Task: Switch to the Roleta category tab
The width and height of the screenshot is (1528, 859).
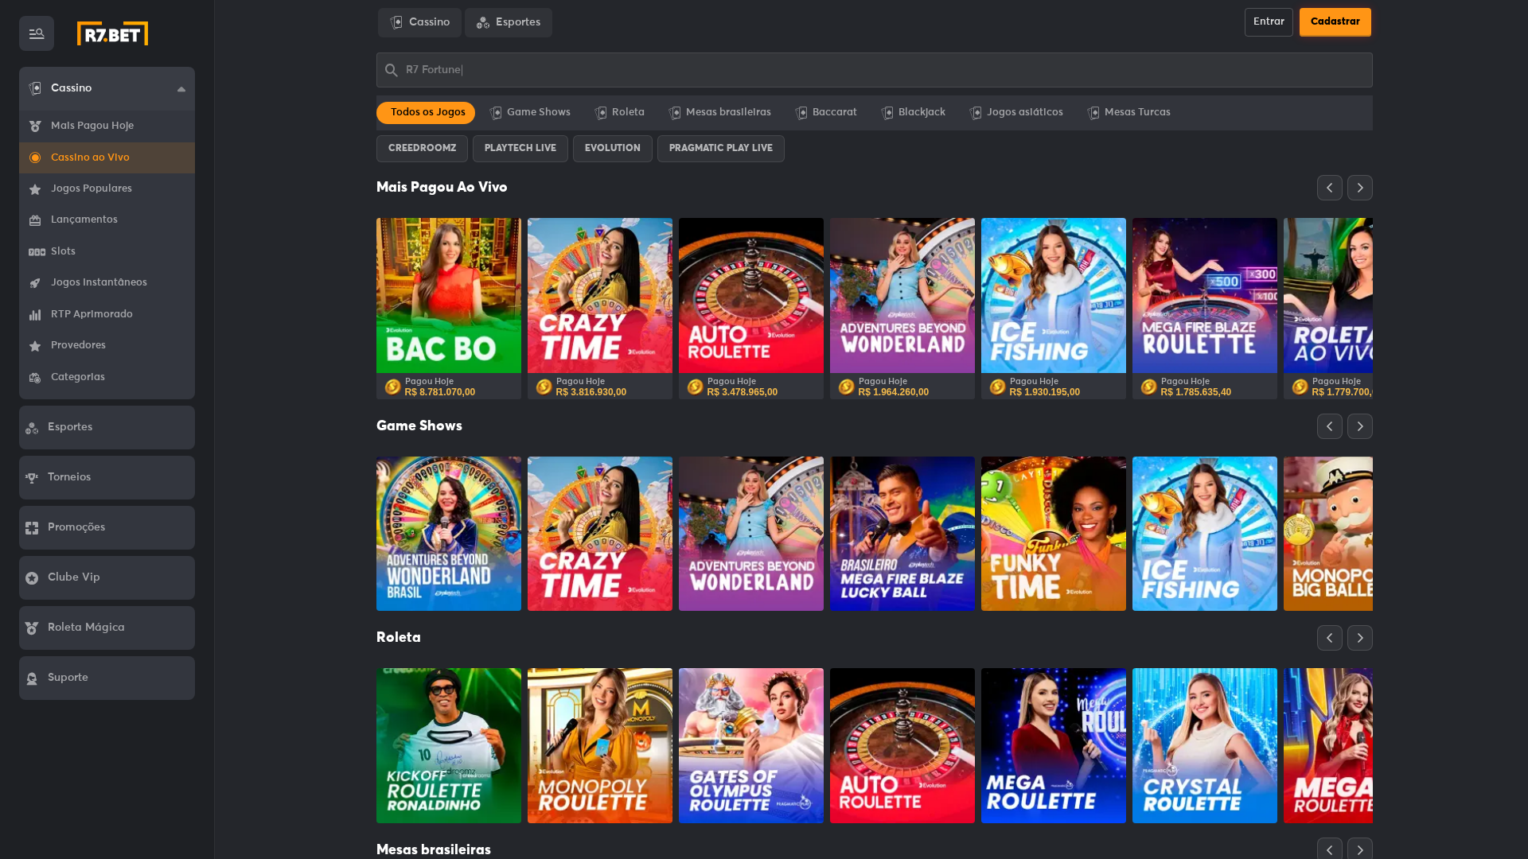Action: coord(620,113)
